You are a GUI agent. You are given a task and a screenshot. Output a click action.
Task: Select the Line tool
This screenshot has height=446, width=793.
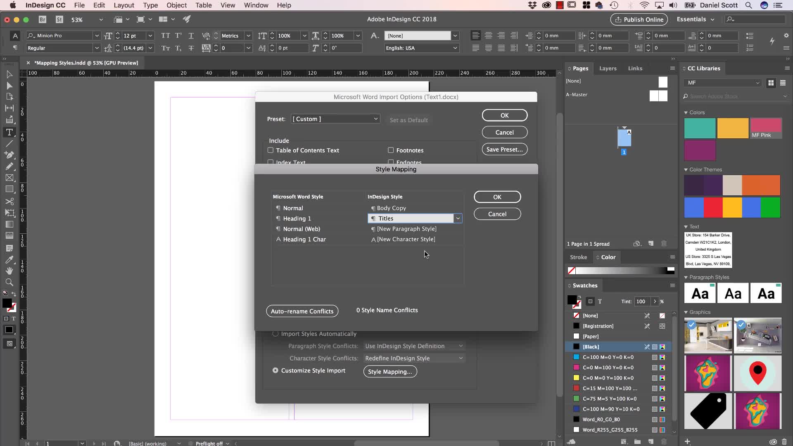[9, 144]
